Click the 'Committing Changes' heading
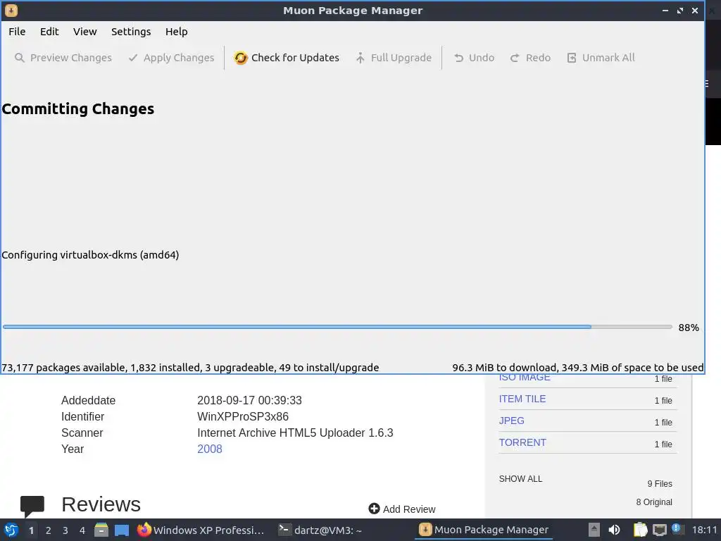 [x=78, y=109]
